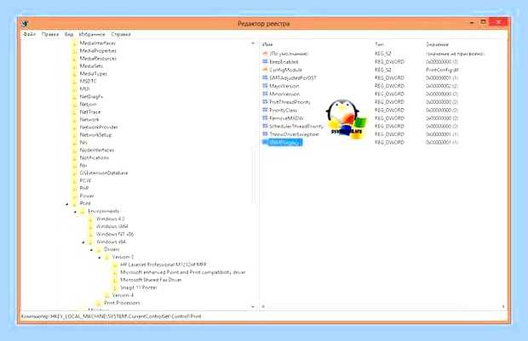528x341 pixels.
Task: Collapse the Windows x64 key
Action: [83, 242]
